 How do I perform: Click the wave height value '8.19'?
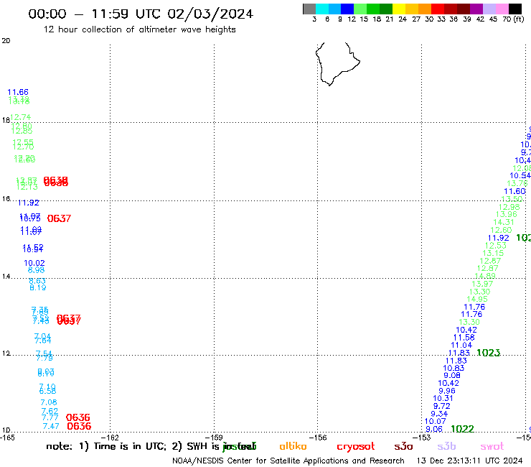(37, 287)
